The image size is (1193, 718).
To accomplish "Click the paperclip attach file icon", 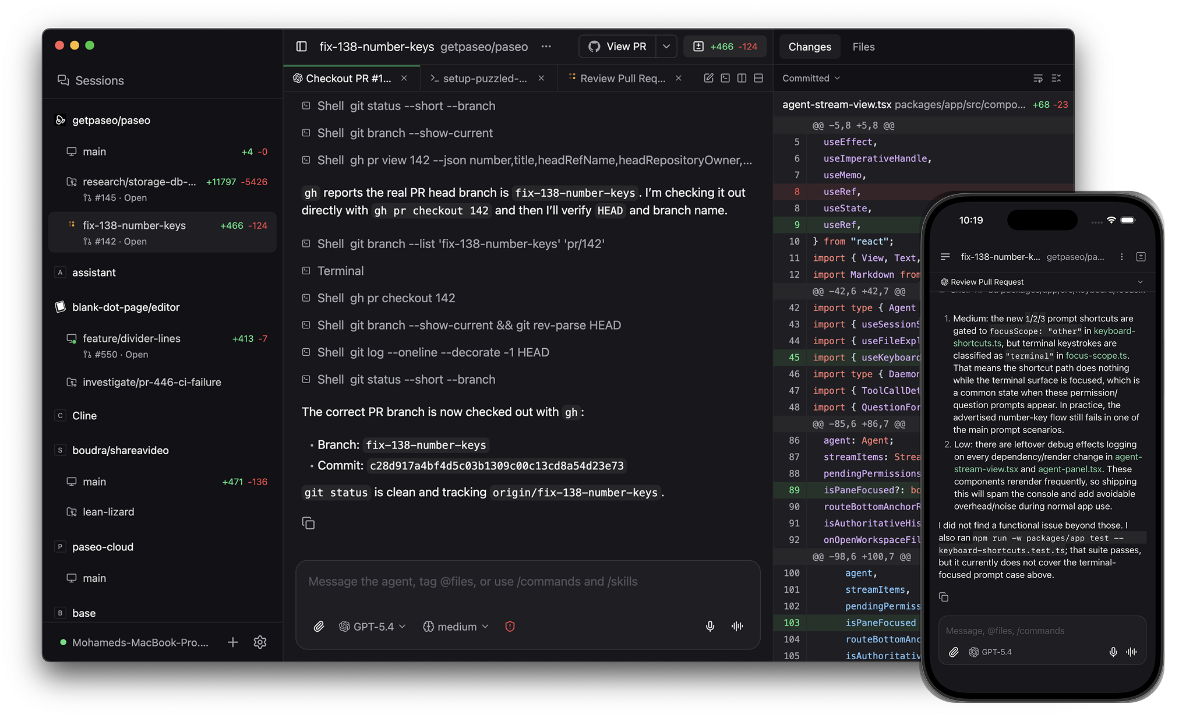I will 319,627.
